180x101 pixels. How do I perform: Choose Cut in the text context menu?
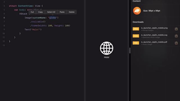coord(32,12)
